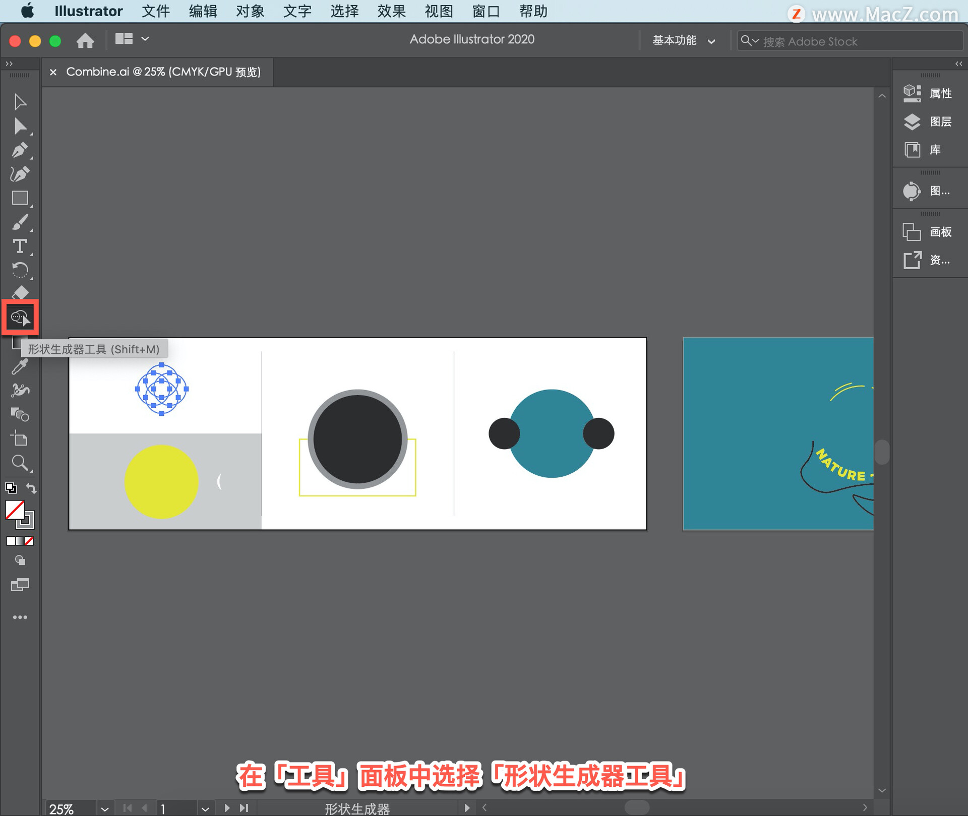Select the Zoom tool
The height and width of the screenshot is (816, 968).
click(x=20, y=463)
